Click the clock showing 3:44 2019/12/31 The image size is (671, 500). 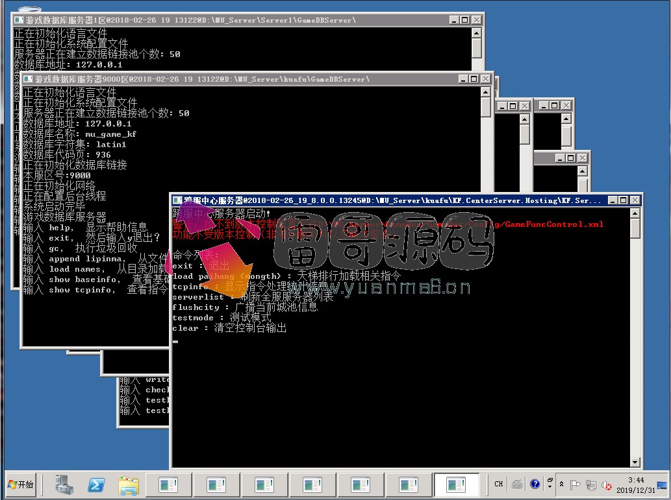(x=636, y=484)
